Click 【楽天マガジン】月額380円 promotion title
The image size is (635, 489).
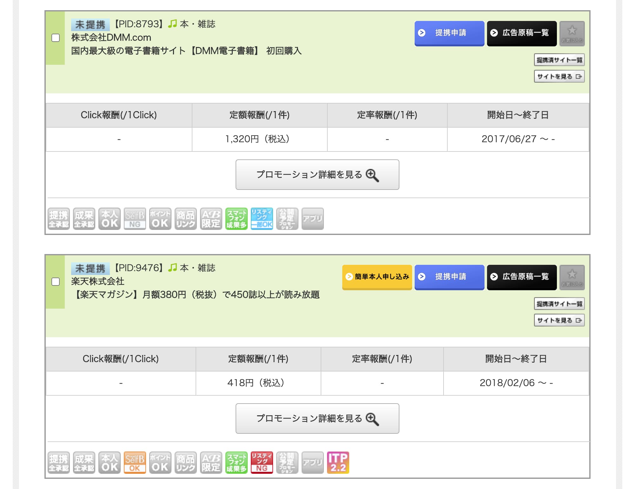195,295
